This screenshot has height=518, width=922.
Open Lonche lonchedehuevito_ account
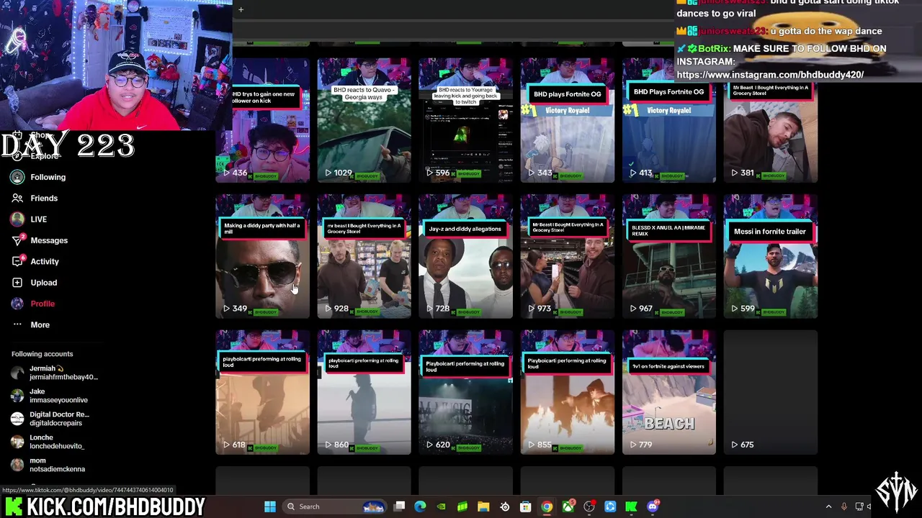click(48, 442)
